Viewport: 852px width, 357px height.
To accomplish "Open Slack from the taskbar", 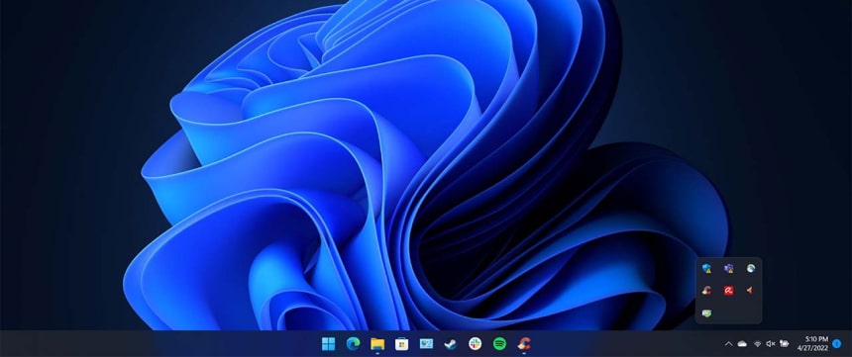I will 475,343.
